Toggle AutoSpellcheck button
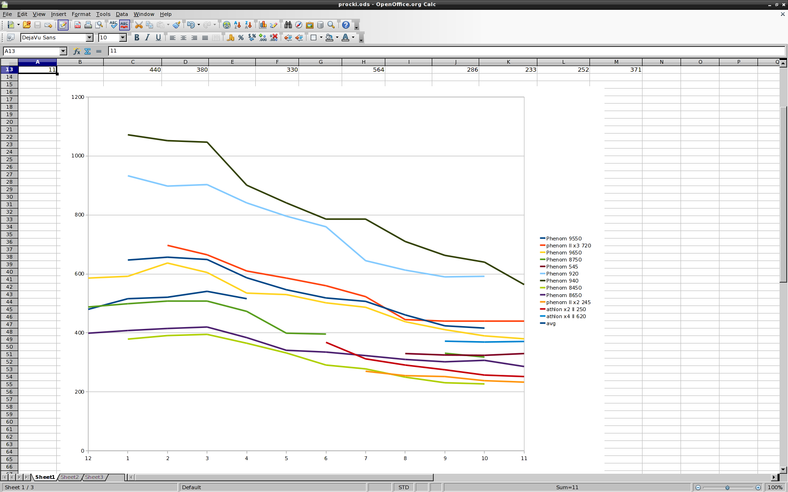This screenshot has height=492, width=788. click(x=124, y=25)
